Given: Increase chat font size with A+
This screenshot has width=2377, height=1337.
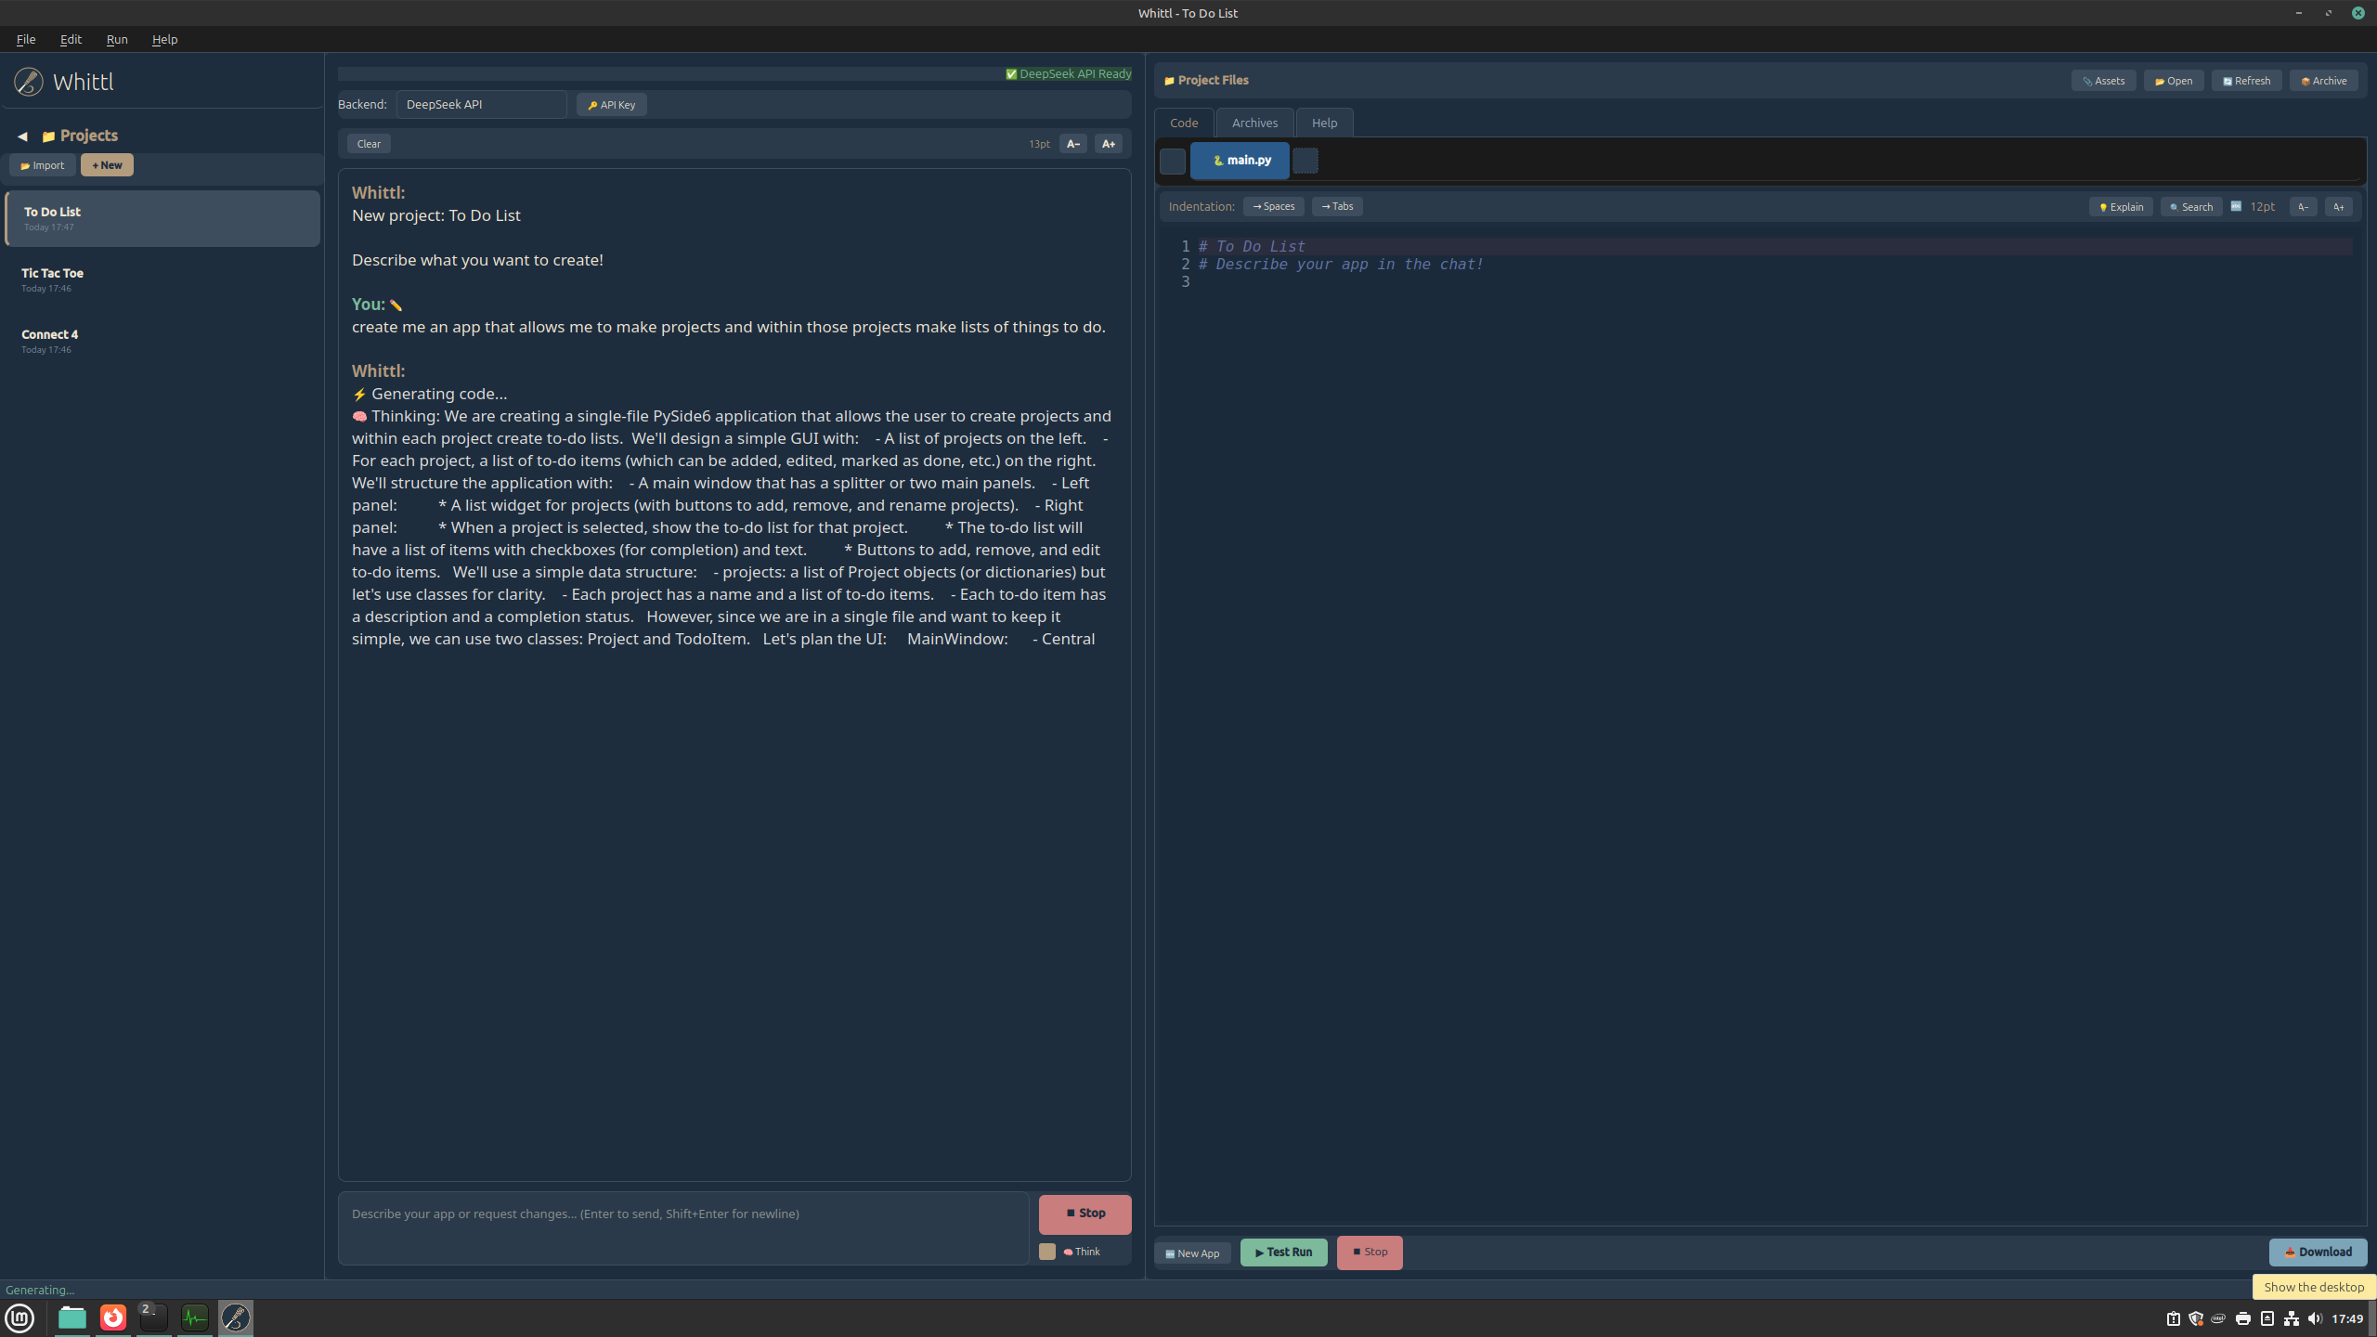Looking at the screenshot, I should [x=1108, y=144].
